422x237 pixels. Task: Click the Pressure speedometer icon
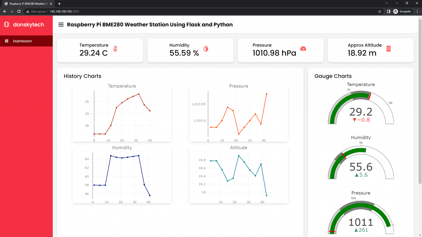click(x=303, y=49)
